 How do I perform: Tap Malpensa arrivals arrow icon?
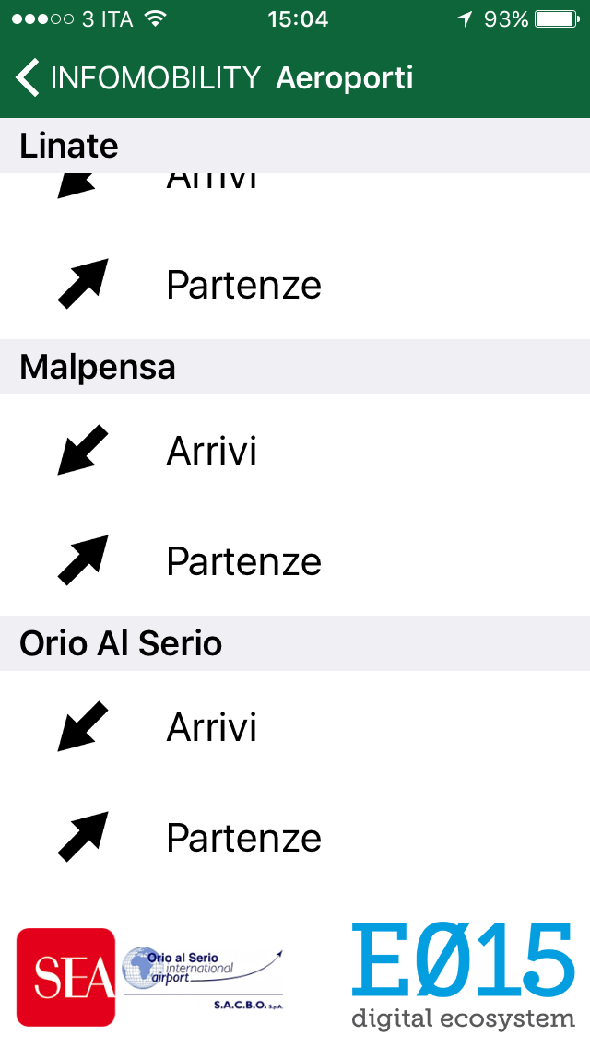(x=83, y=450)
